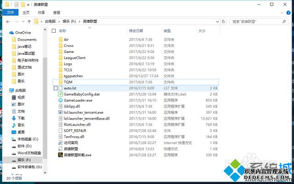
Task: Open 桌面 in the navigation pane
Action: 21,132
